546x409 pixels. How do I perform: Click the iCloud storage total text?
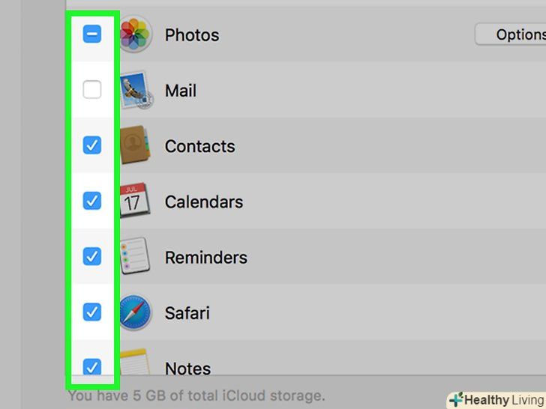coord(196,395)
